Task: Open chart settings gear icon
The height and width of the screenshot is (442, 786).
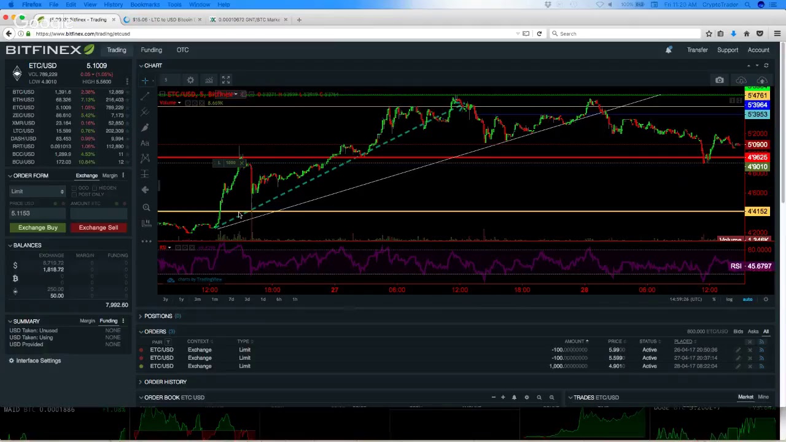Action: pyautogui.click(x=190, y=80)
